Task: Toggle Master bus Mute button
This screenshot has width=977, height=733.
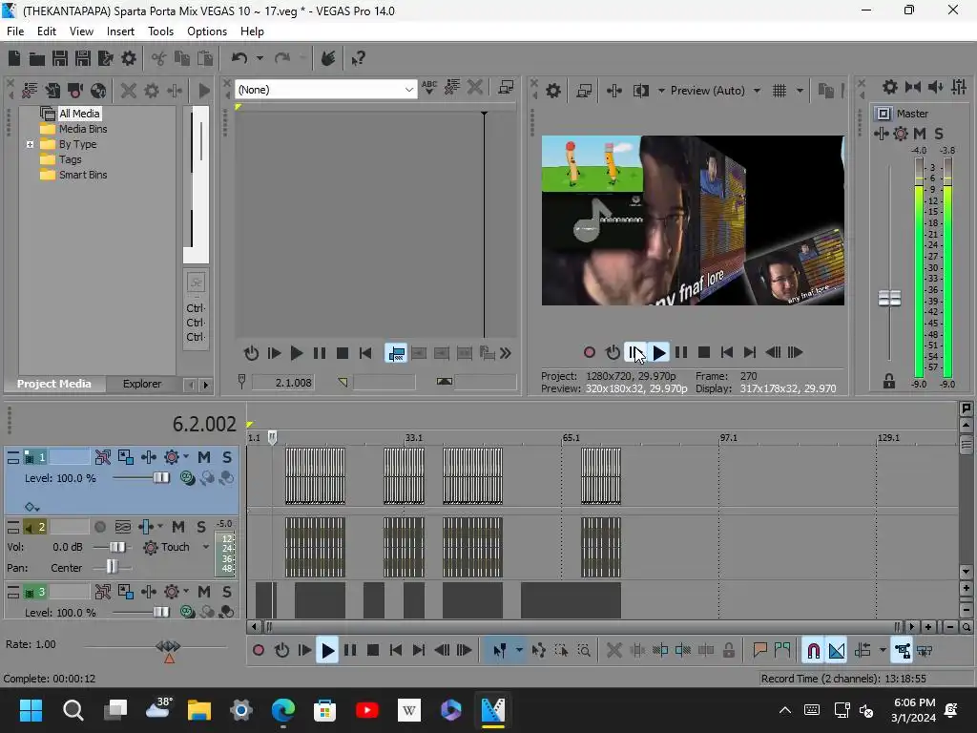Action: pyautogui.click(x=920, y=134)
